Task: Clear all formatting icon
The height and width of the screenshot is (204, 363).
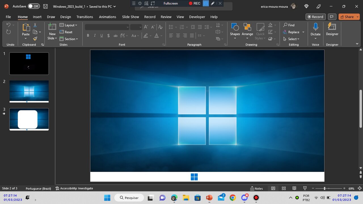Action: pos(161,27)
